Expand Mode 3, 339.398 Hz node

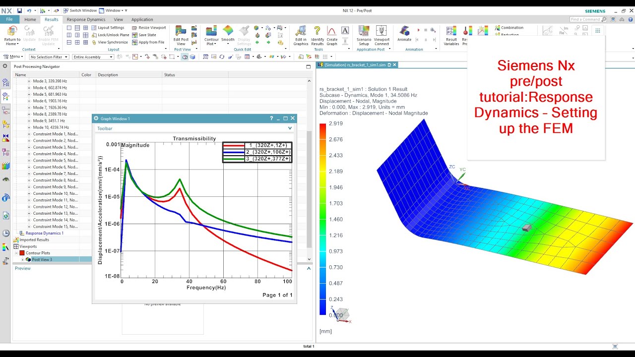click(29, 81)
